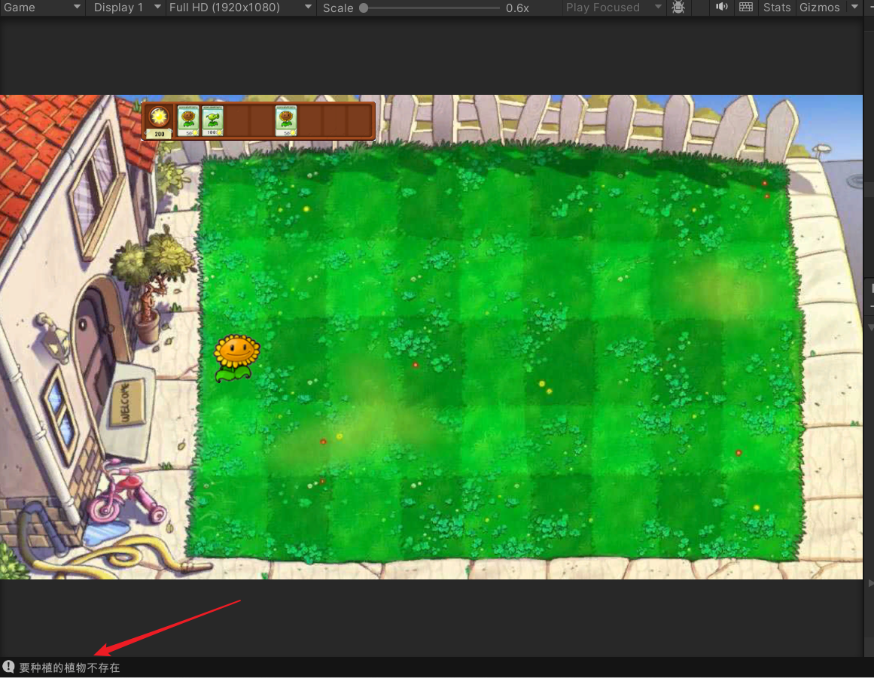Select the last Sunflower seed card
The width and height of the screenshot is (874, 678).
[286, 121]
